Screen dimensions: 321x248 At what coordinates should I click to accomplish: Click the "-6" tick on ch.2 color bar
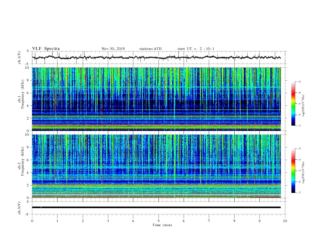click(x=299, y=182)
